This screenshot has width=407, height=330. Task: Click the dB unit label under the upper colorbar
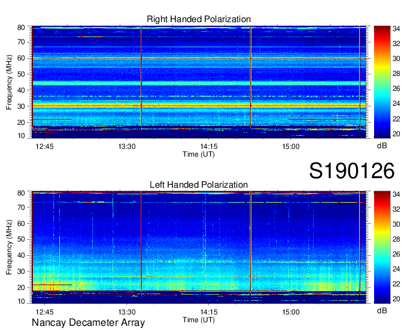click(x=382, y=146)
